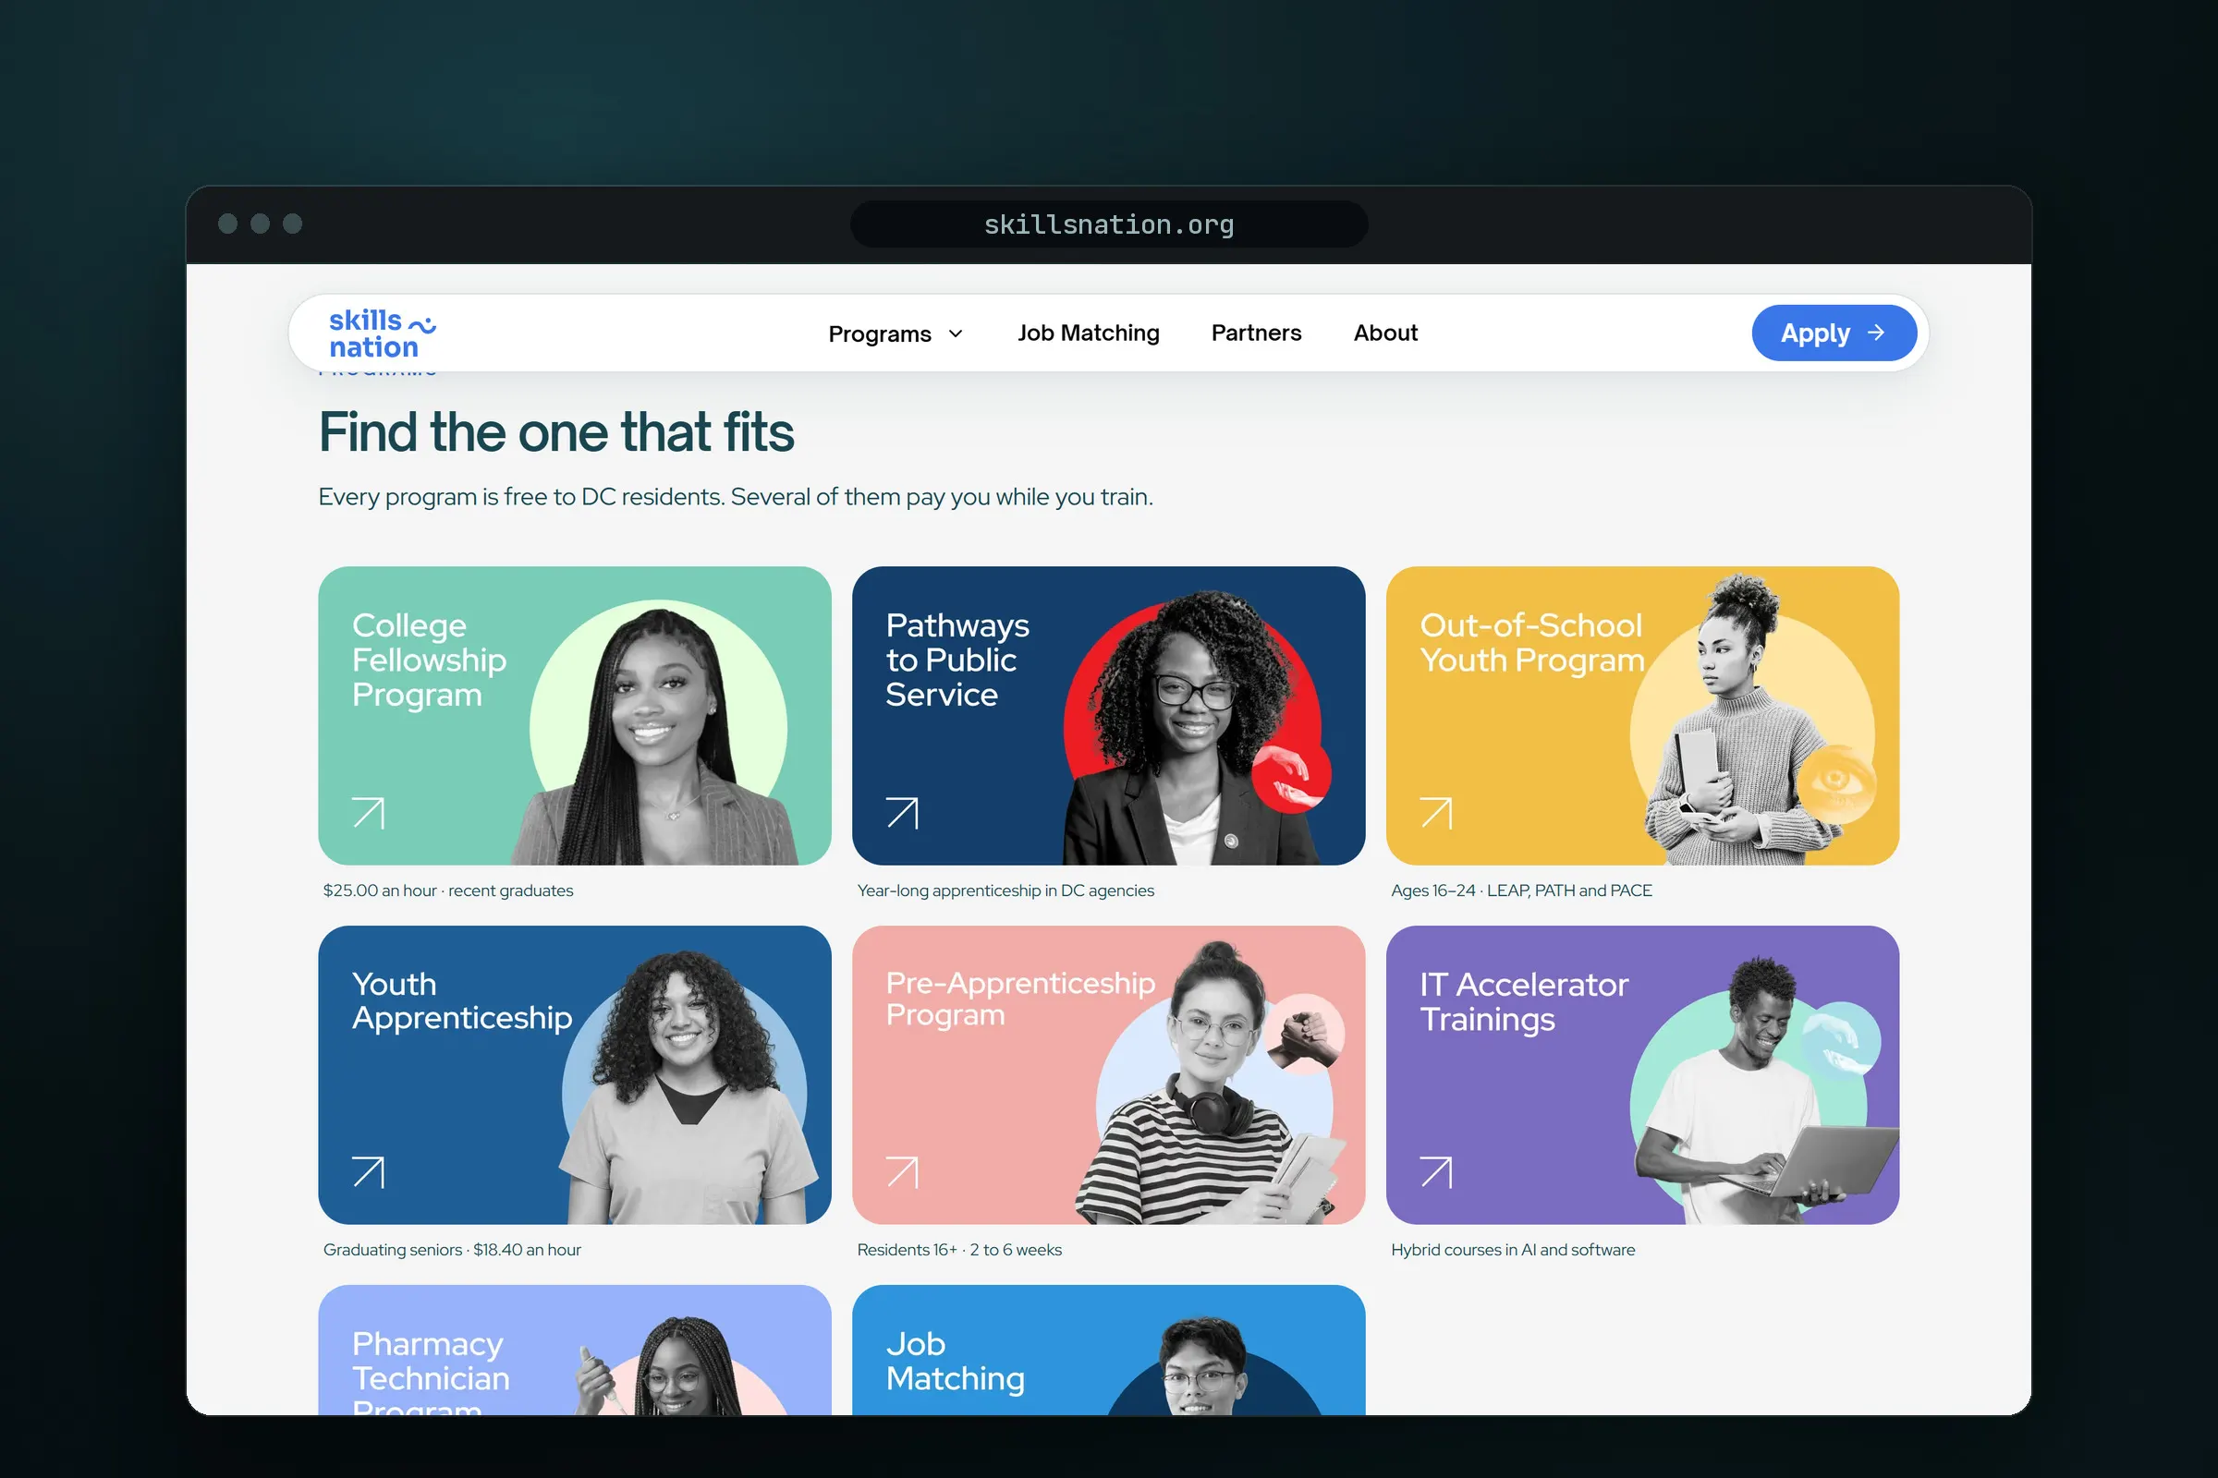Click the Programs nav label
Screen dimensions: 2218x1478
[x=879, y=333]
